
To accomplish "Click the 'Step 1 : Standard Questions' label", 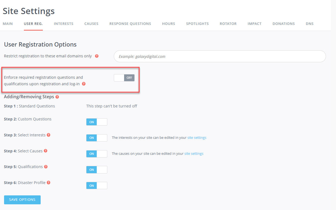I will pos(30,106).
